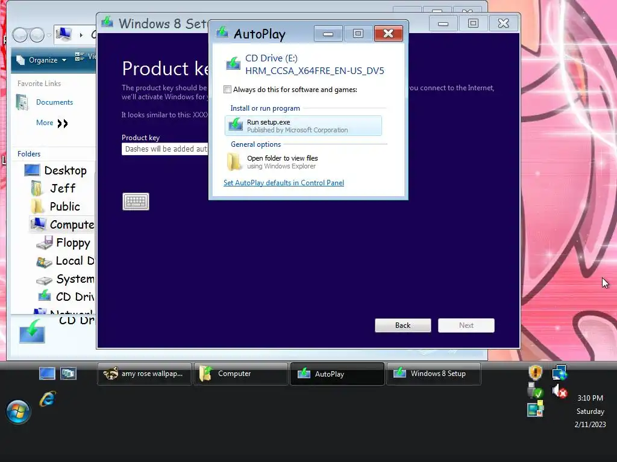Select Desktop in the folder tree
This screenshot has width=617, height=462.
click(65, 170)
